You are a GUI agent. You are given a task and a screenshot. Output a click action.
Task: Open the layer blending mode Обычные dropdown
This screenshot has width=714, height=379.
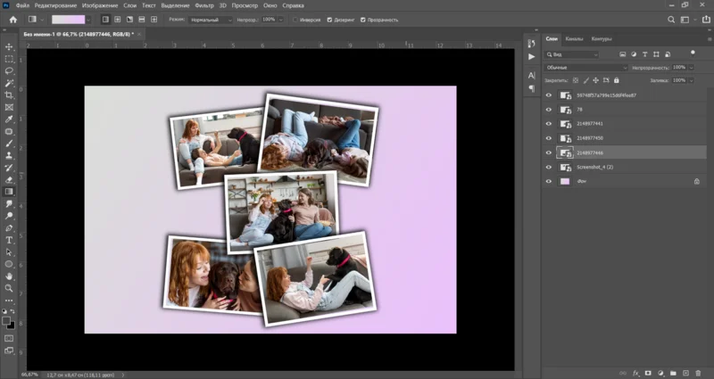click(x=586, y=67)
